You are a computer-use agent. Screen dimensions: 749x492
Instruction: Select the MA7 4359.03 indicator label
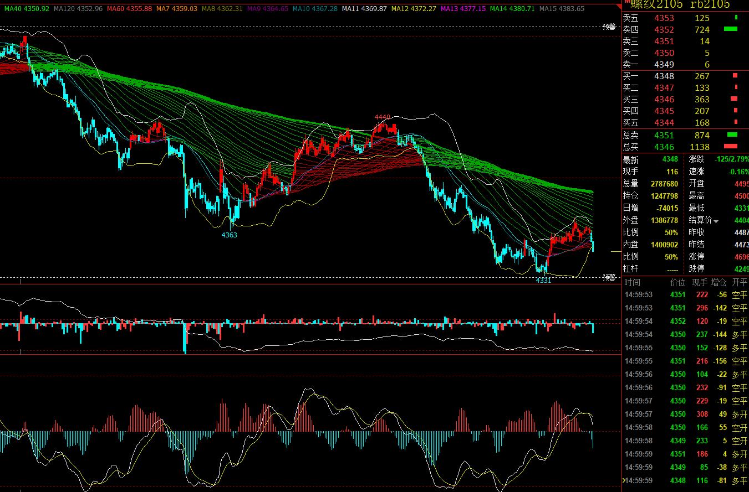point(177,9)
